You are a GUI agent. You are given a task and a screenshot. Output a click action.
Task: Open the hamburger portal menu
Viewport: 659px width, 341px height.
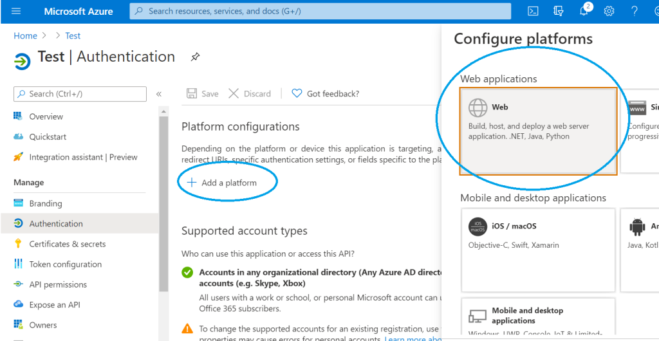(x=16, y=12)
